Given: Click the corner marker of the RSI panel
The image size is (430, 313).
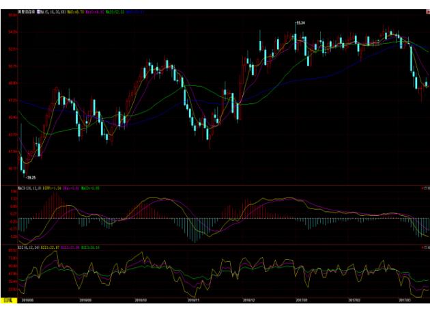Looking at the screenshot, I should pos(424,247).
